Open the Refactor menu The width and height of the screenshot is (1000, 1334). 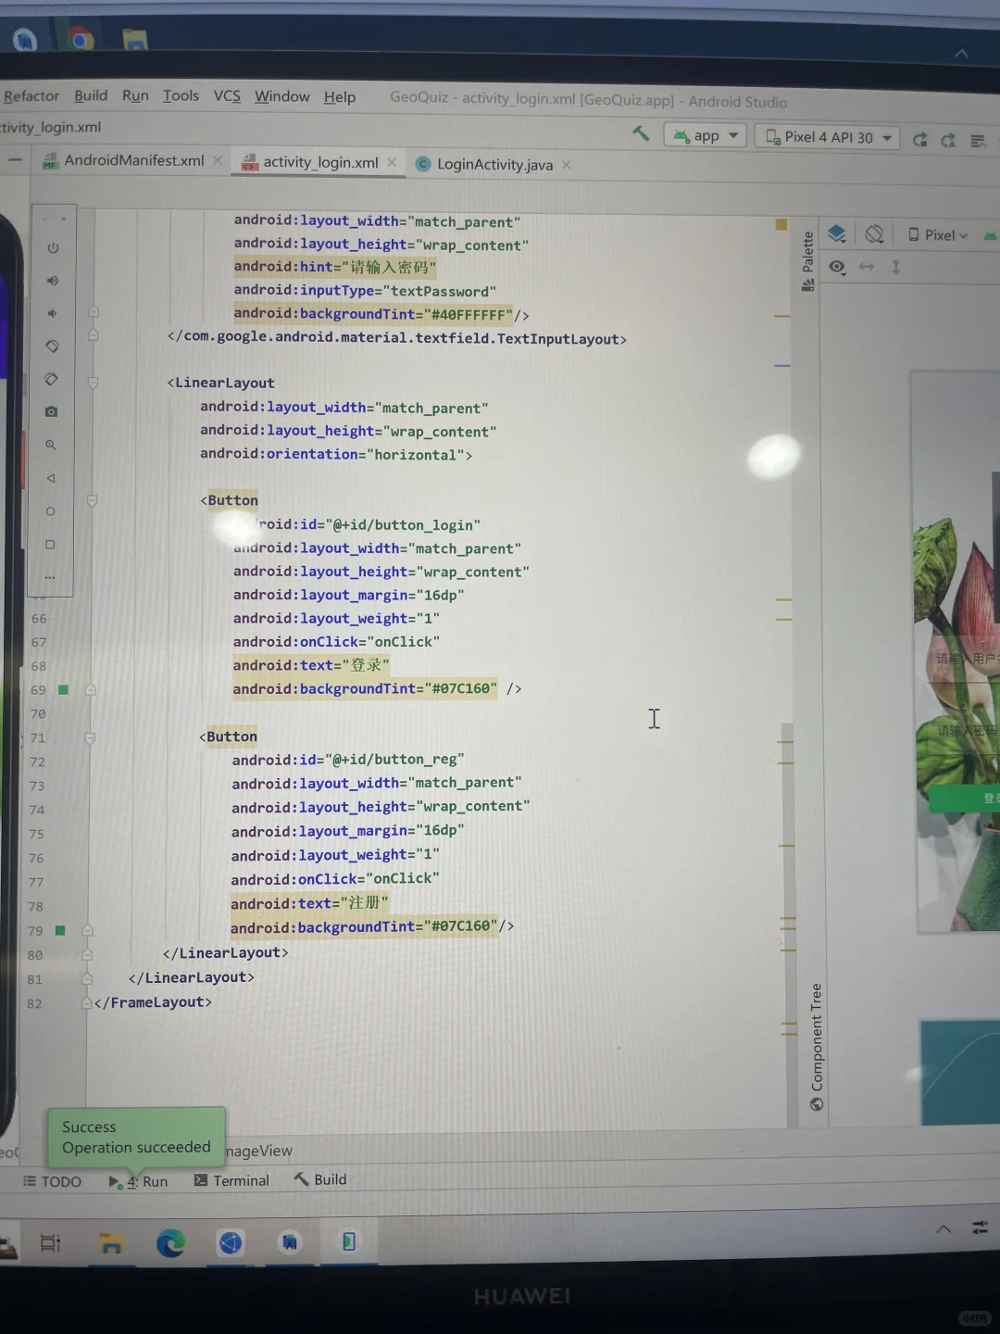click(x=31, y=96)
